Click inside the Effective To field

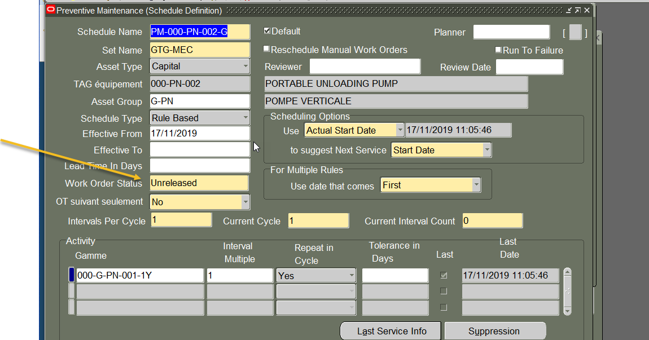tap(200, 149)
